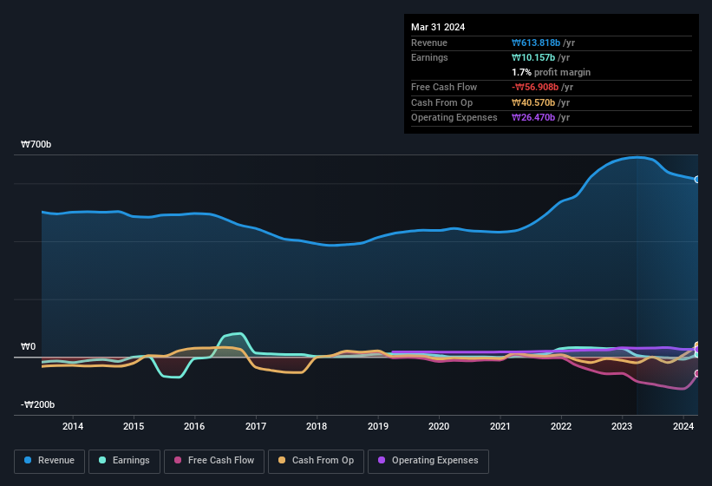Click the blue Revenue endpoint marker on chart
The image size is (712, 486).
point(697,180)
